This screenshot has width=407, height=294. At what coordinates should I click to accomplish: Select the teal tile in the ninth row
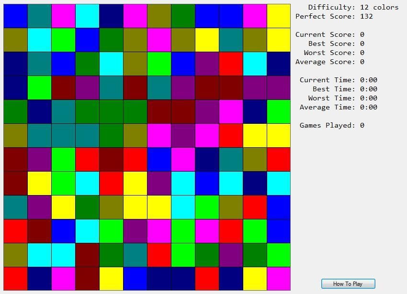tap(16, 207)
